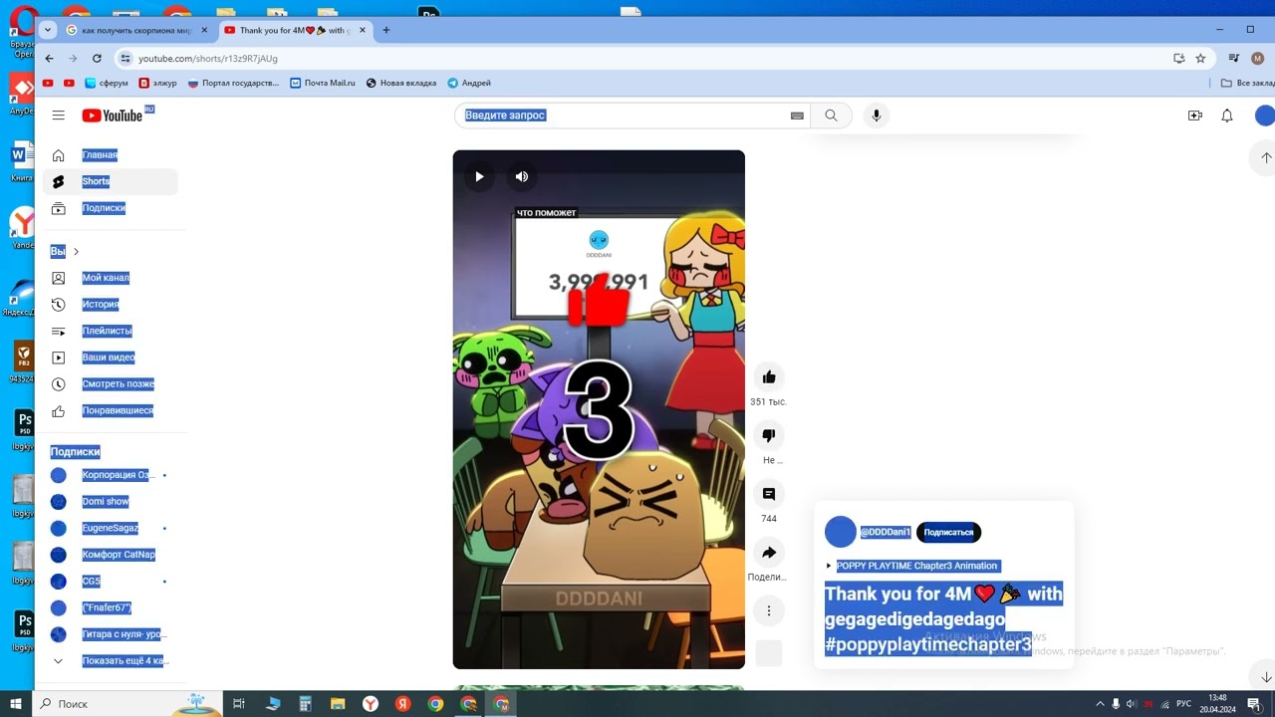Open a new browser tab
Viewport: 1275px width, 717px height.
tap(386, 30)
